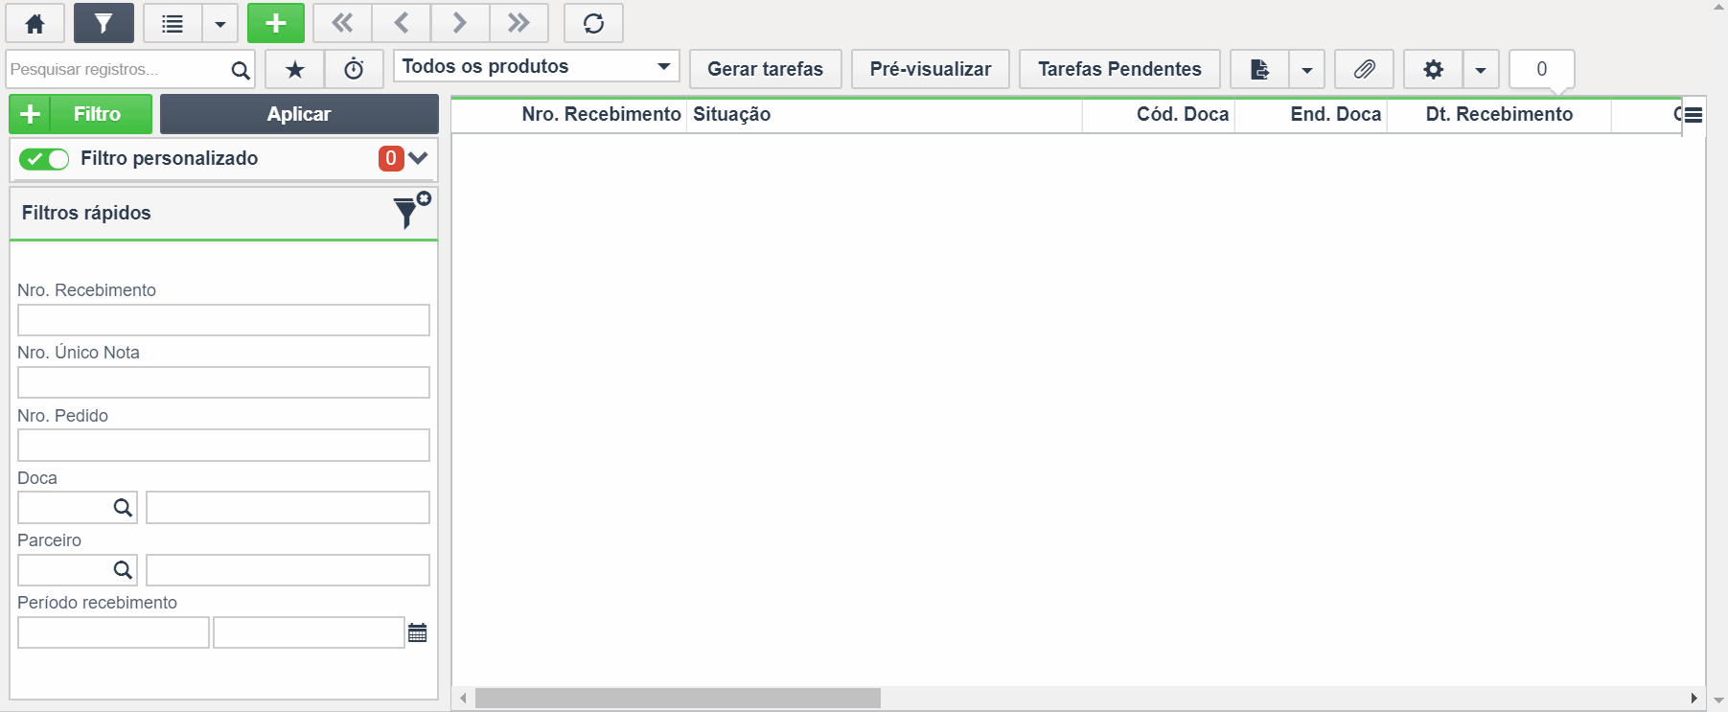This screenshot has height=712, width=1728.
Task: Sort by Dt. Recebimento column header
Action: pyautogui.click(x=1499, y=114)
